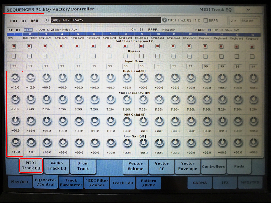The width and height of the screenshot is (271, 203).
Task: Enable Bypass for track 3
Action: (x=45, y=56)
